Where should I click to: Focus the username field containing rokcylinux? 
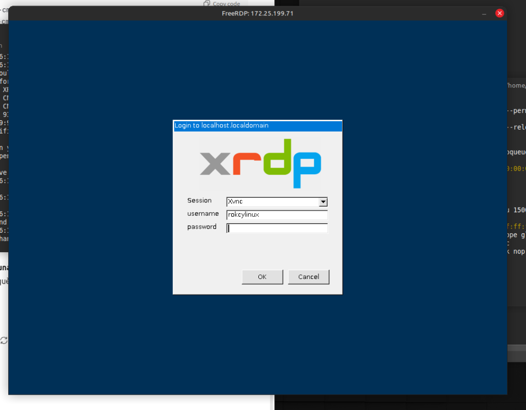tap(277, 215)
